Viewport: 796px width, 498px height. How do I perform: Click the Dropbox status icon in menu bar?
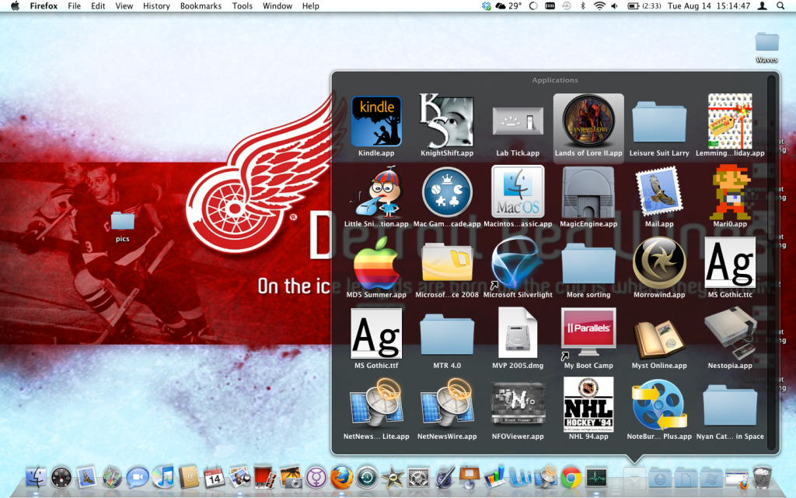point(487,6)
